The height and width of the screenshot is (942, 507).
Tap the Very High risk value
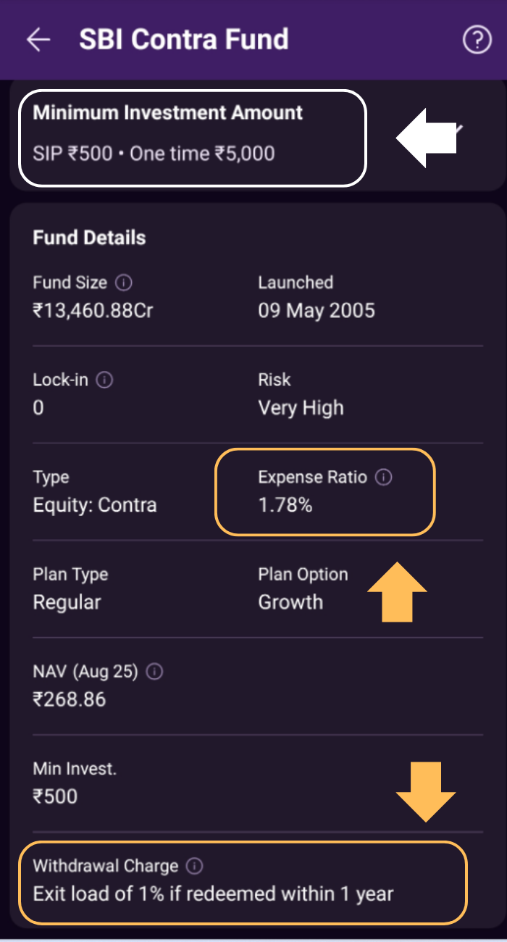[x=301, y=408]
